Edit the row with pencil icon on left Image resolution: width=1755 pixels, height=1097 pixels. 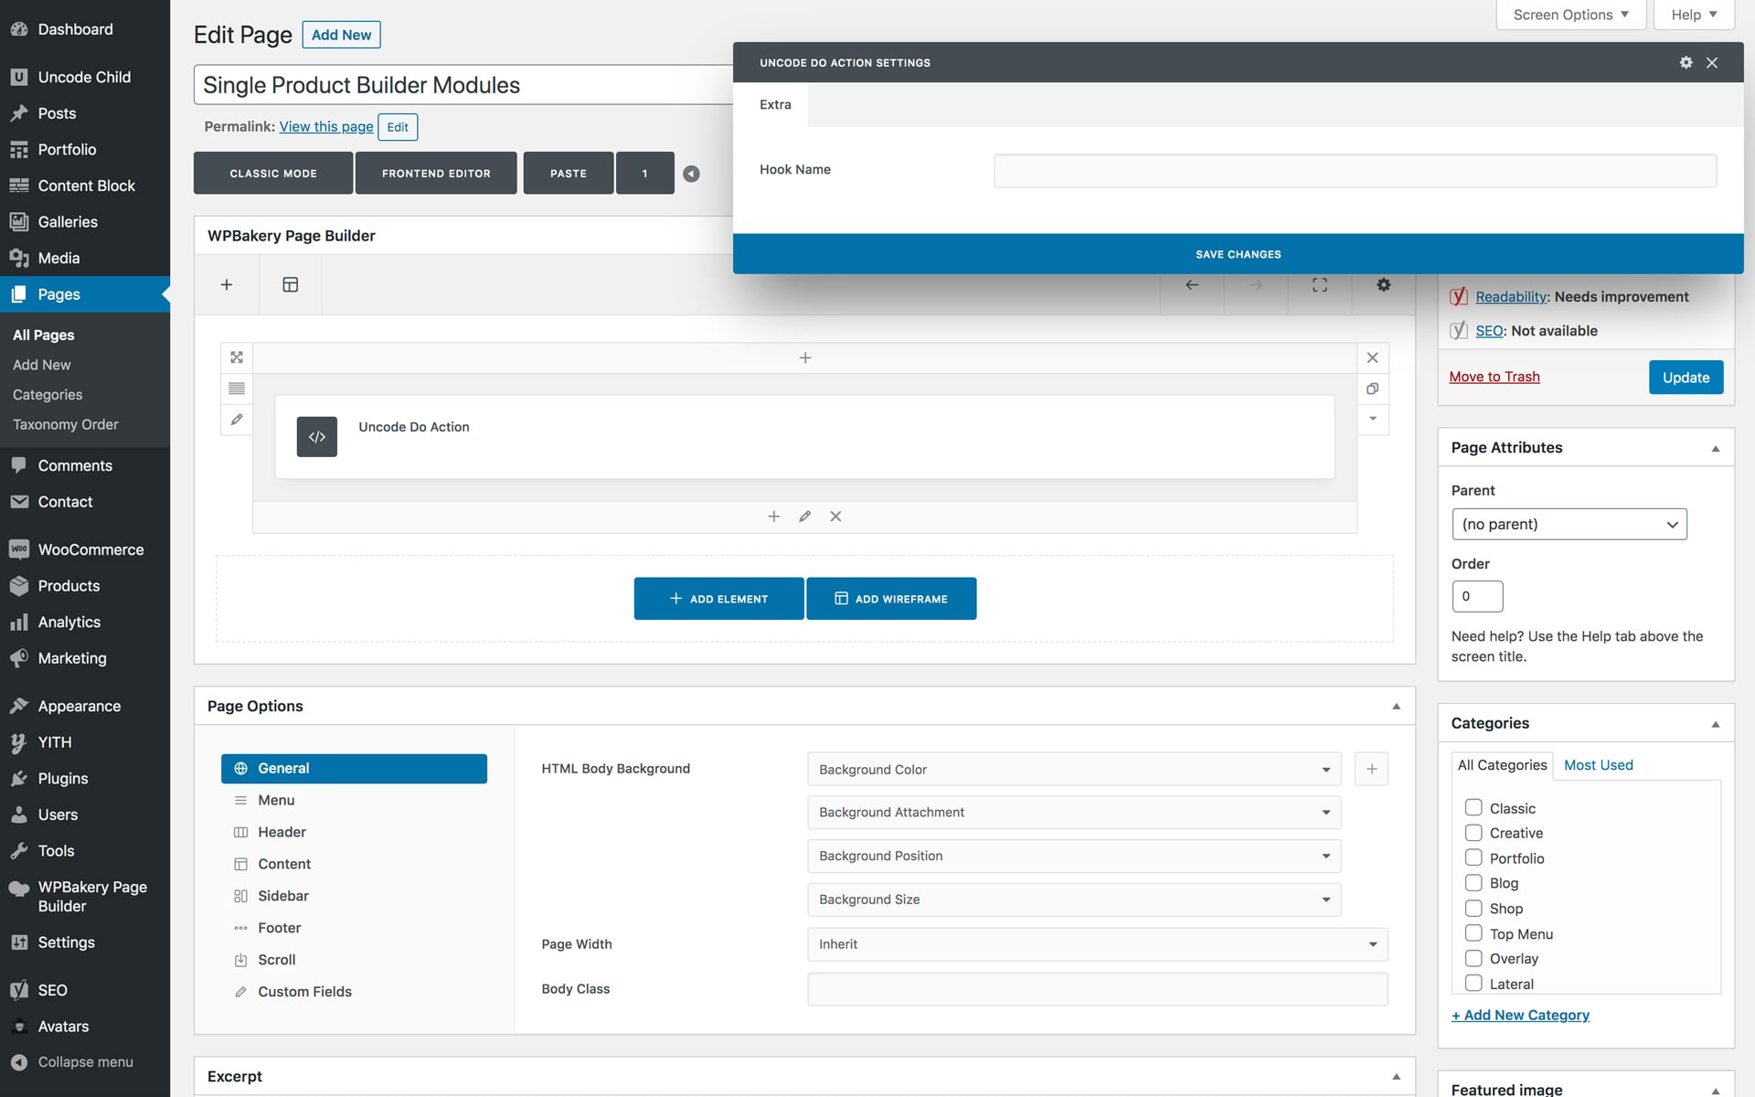(x=237, y=420)
